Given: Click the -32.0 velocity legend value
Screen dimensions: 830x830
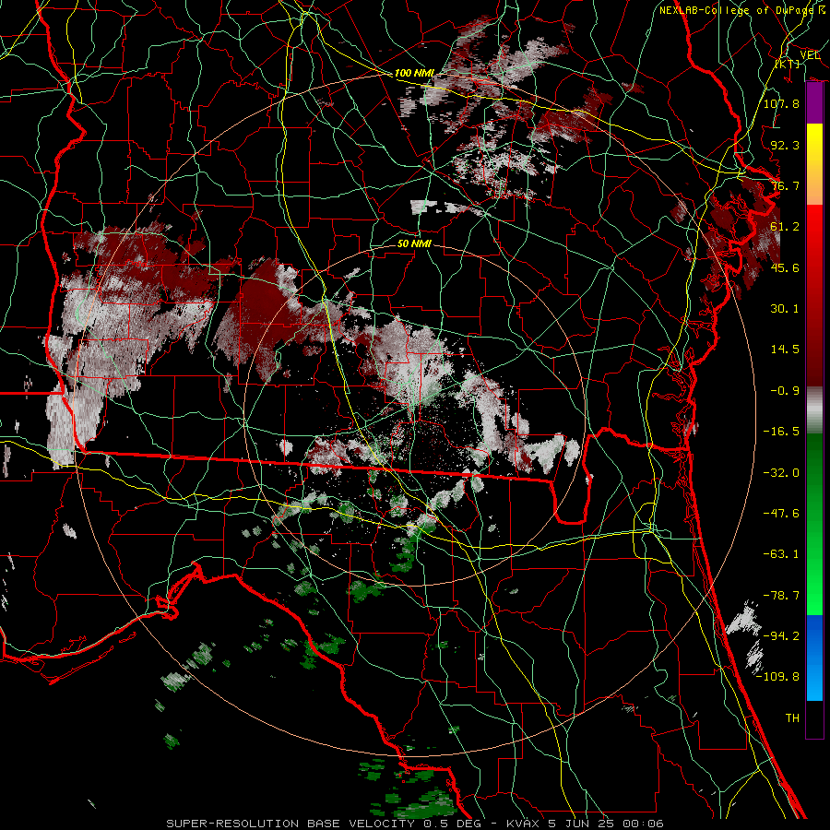Looking at the screenshot, I should point(781,473).
